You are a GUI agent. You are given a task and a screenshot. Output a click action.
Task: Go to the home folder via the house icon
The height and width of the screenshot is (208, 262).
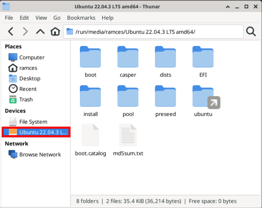coord(55,32)
